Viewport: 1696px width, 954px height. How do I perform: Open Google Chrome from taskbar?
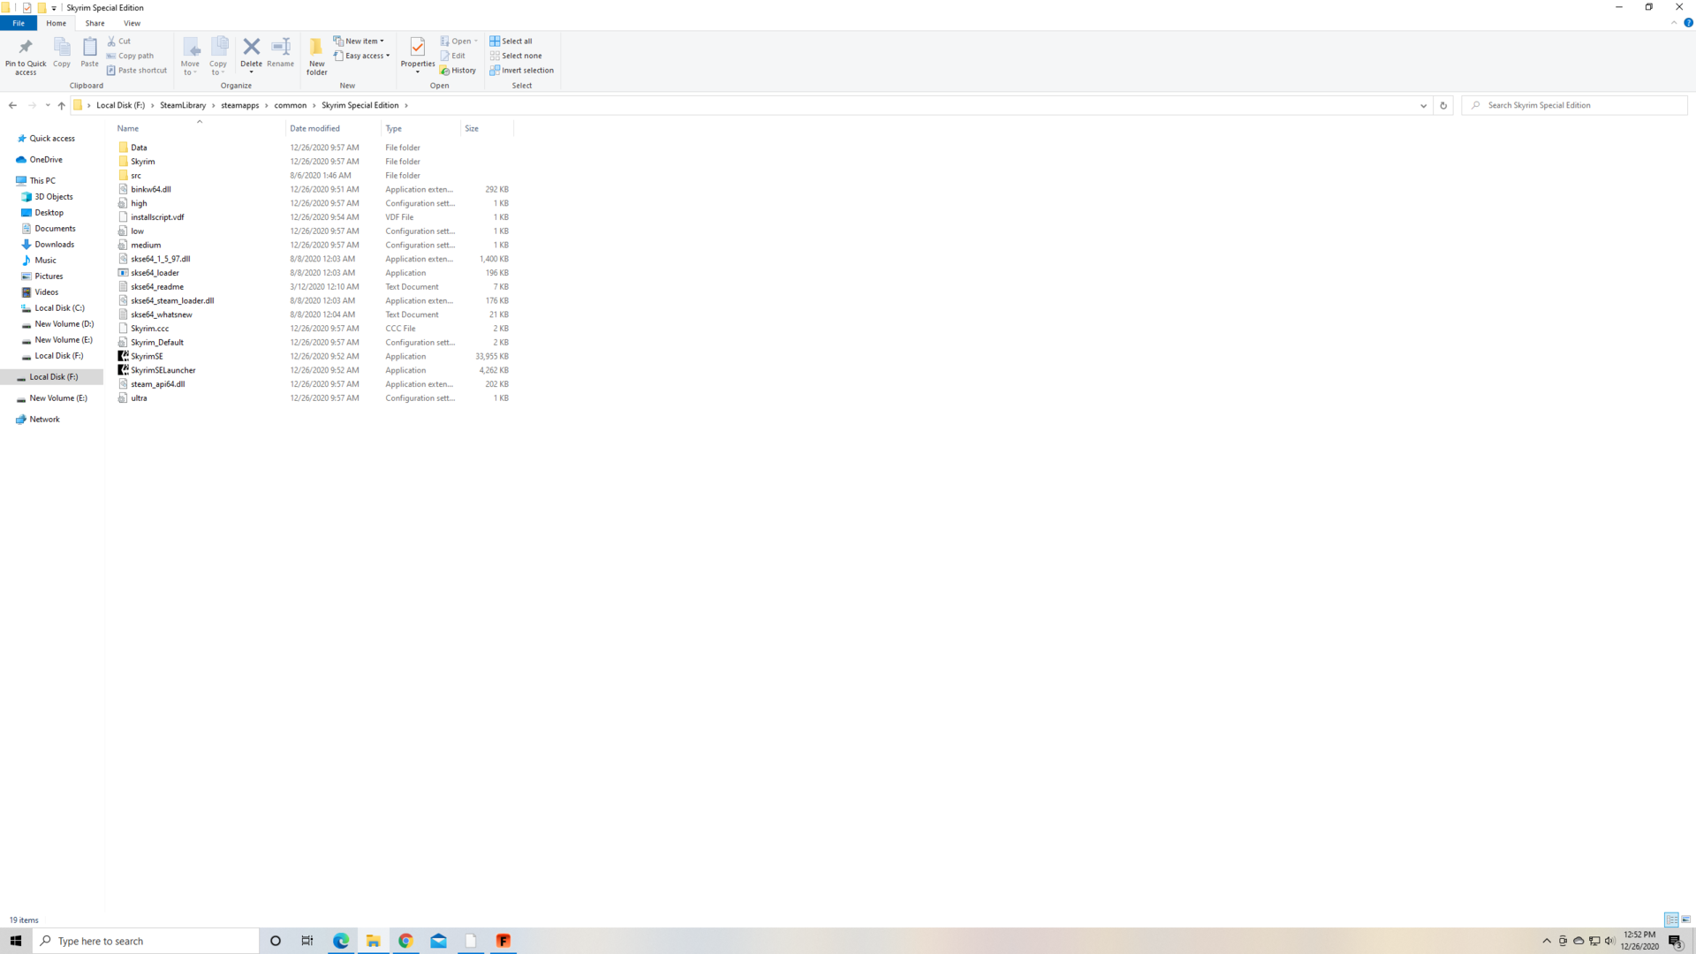tap(405, 941)
